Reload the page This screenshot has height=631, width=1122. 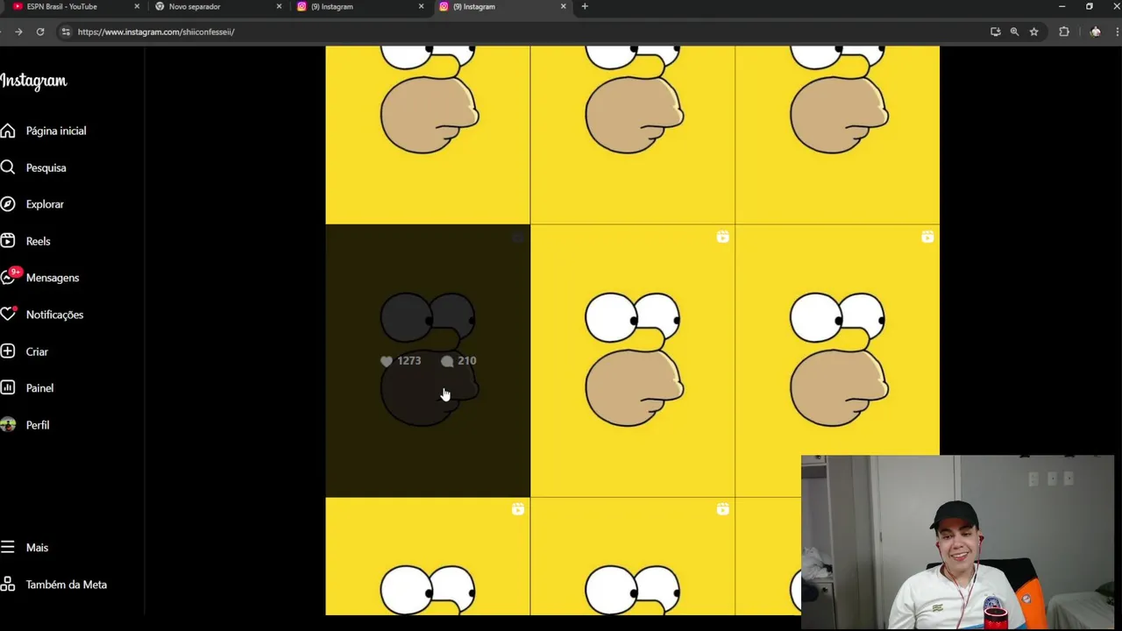point(40,32)
